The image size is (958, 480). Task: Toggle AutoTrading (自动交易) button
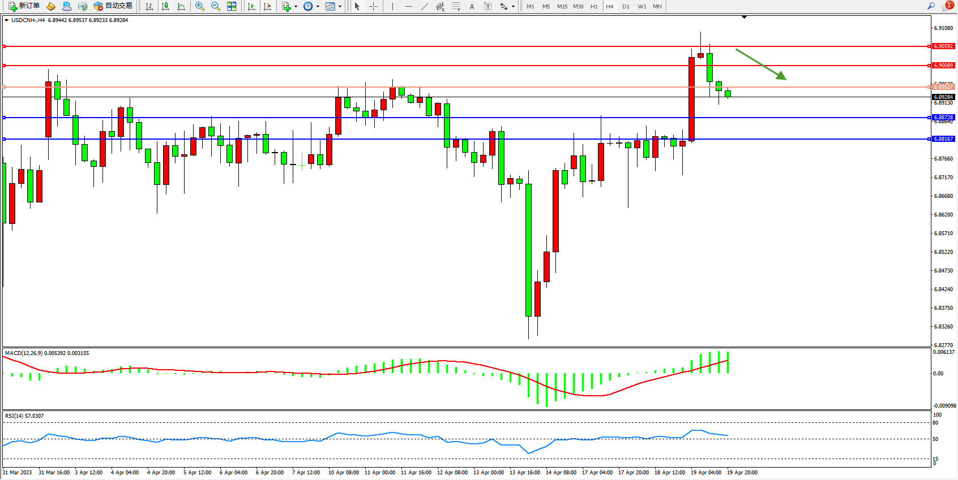tap(113, 6)
